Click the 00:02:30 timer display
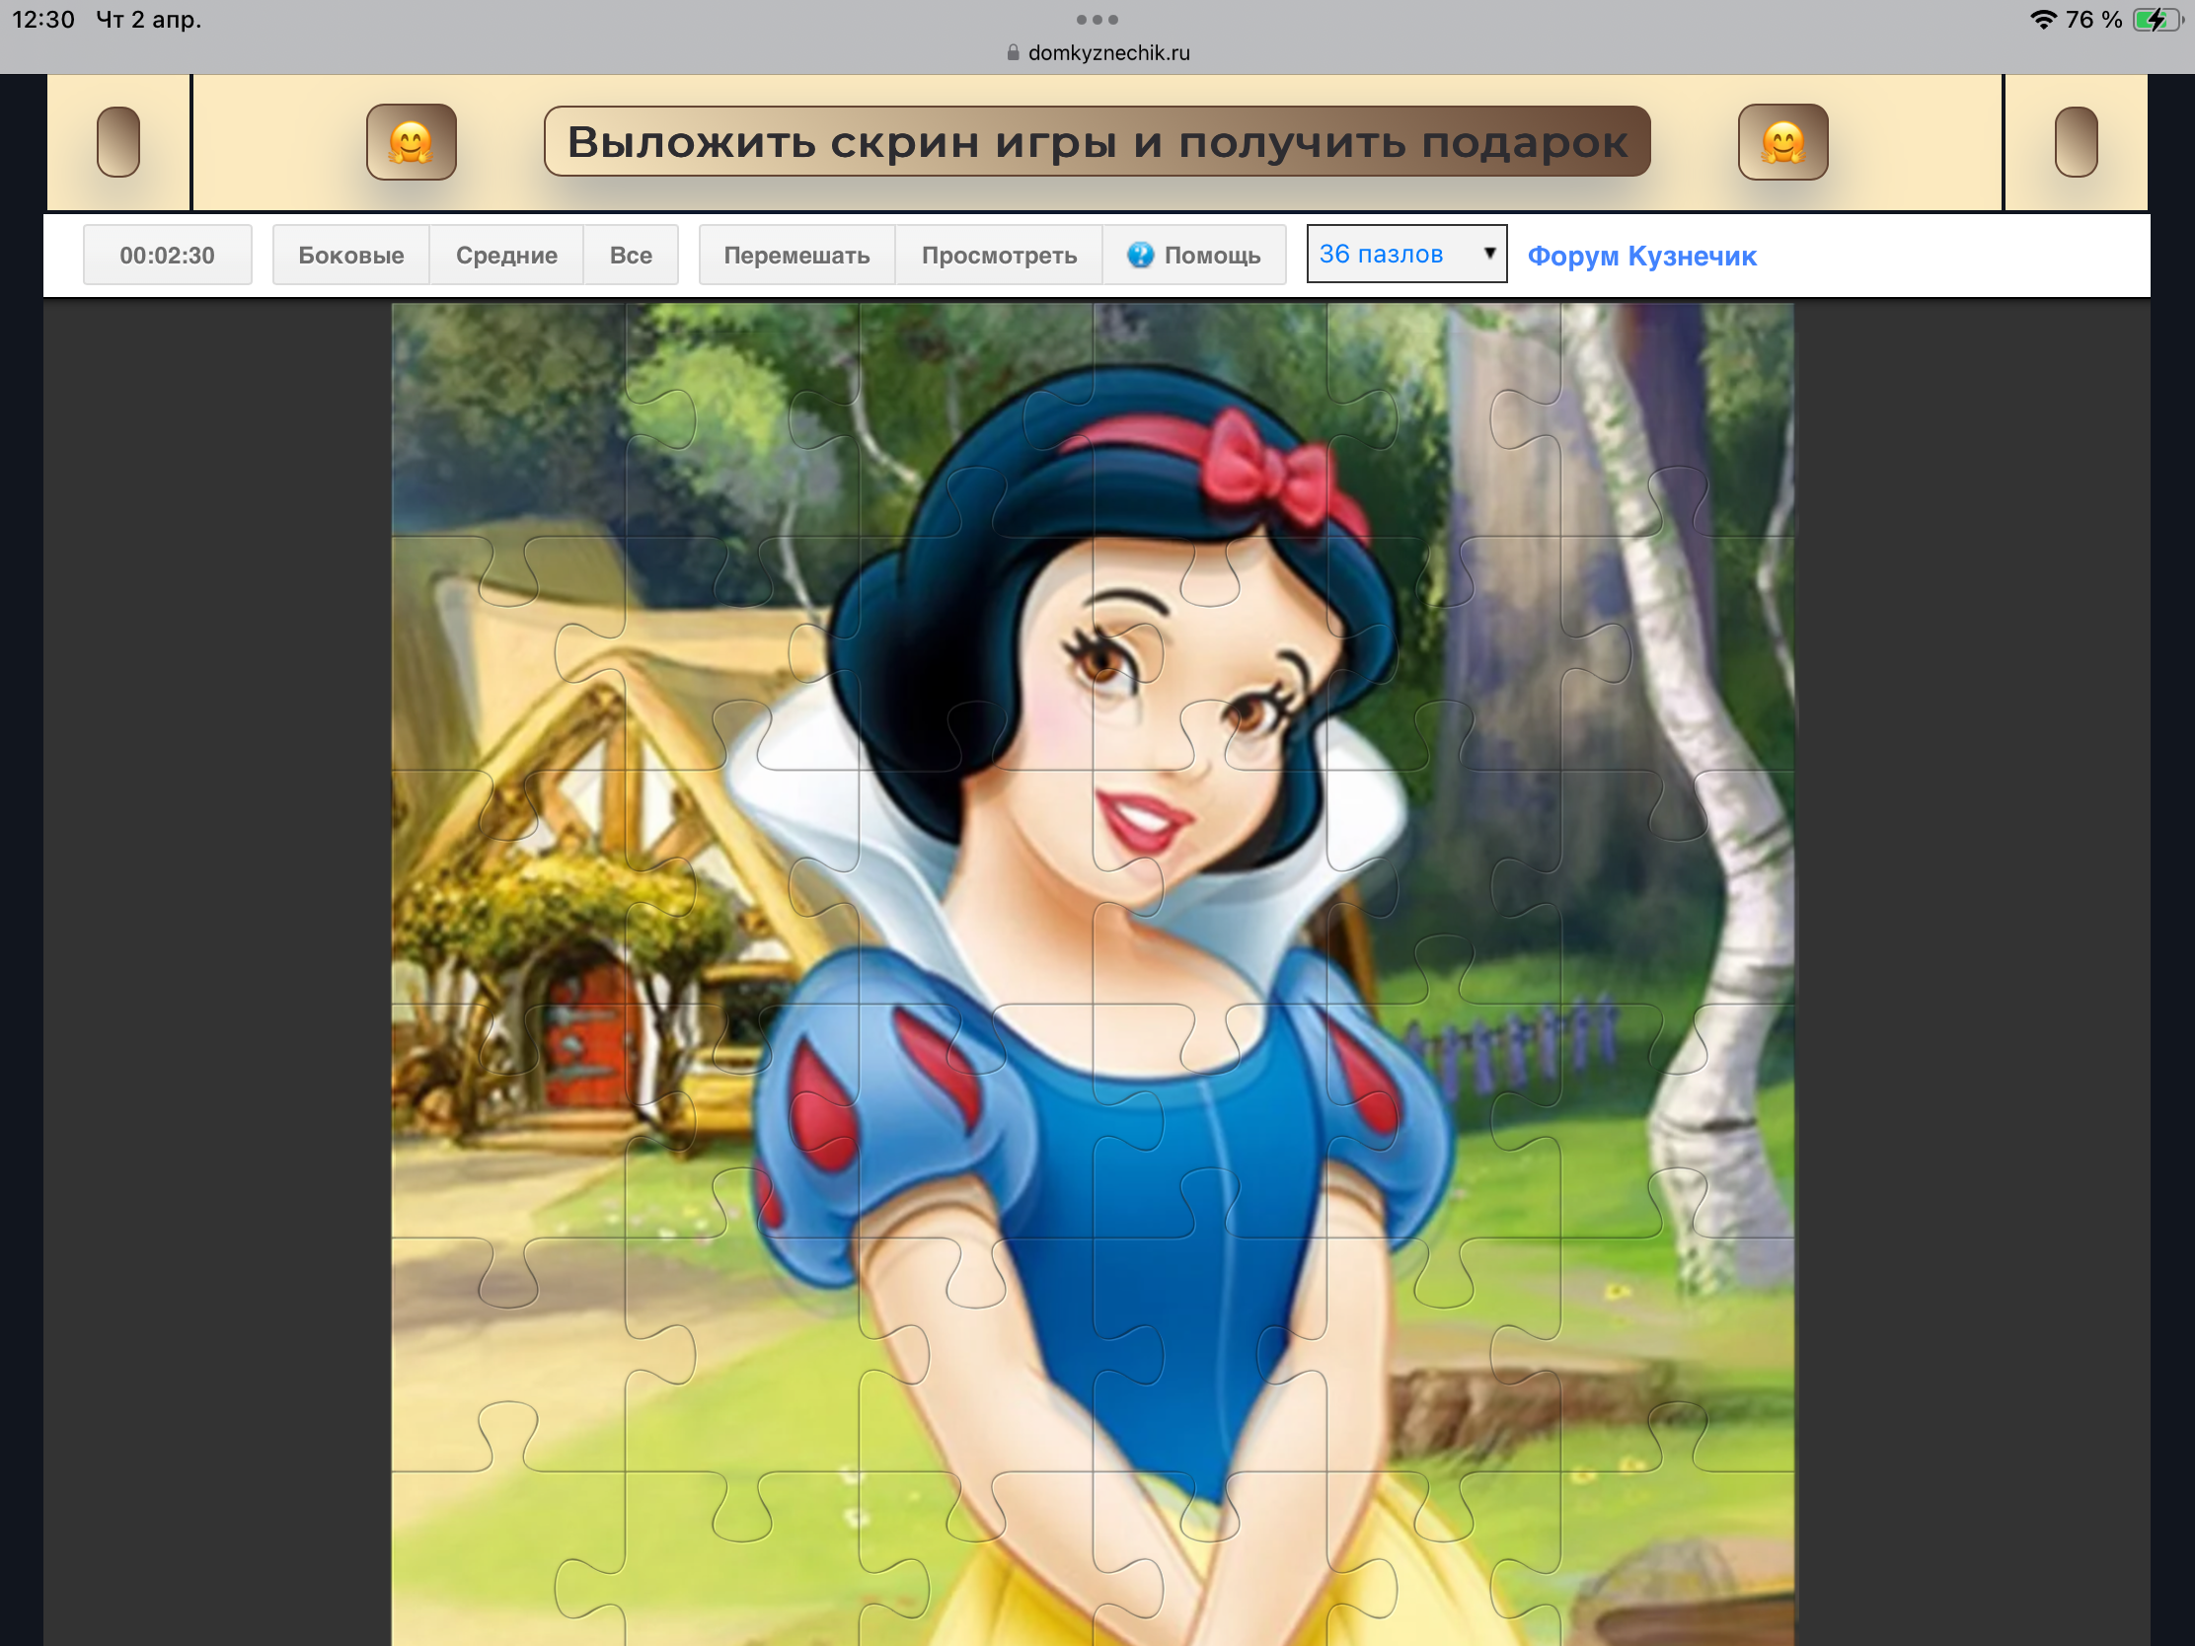 (x=167, y=255)
